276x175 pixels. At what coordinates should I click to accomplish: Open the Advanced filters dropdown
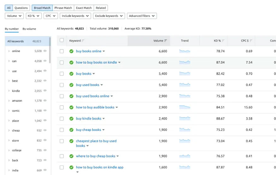(142, 16)
